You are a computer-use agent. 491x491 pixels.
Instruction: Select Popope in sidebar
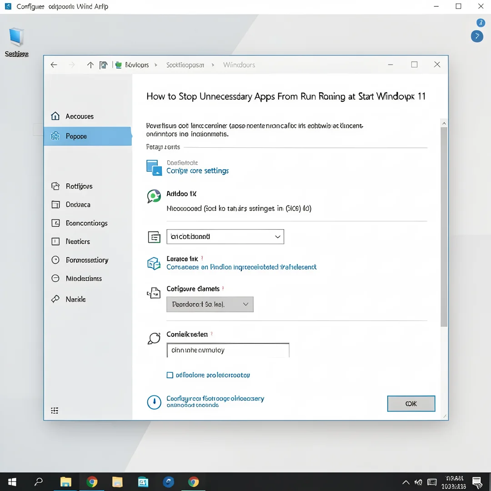pyautogui.click(x=88, y=136)
